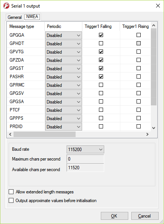Click the Trigger1 Falling column header
Image resolution: width=164 pixels, height=224 pixels.
pos(101,26)
